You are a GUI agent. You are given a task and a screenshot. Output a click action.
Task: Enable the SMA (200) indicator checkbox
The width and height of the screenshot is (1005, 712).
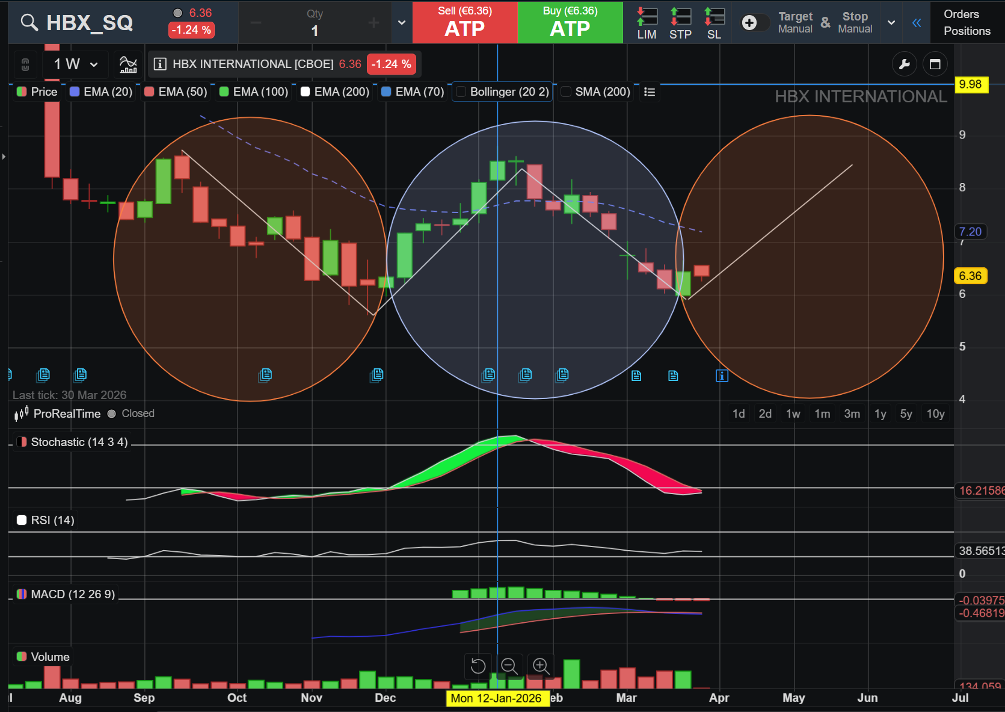pyautogui.click(x=566, y=91)
